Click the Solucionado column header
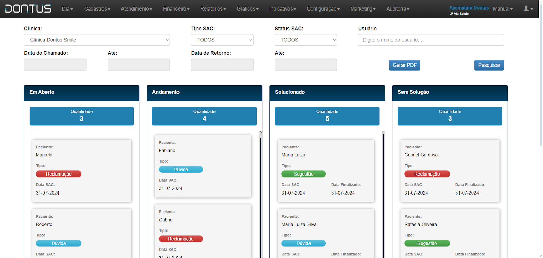 point(327,93)
